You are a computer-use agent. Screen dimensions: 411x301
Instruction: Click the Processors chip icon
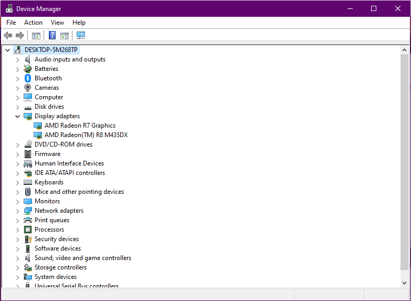click(x=28, y=230)
